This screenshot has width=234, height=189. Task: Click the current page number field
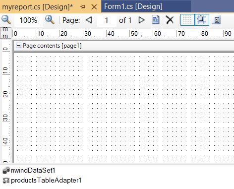[x=107, y=20]
